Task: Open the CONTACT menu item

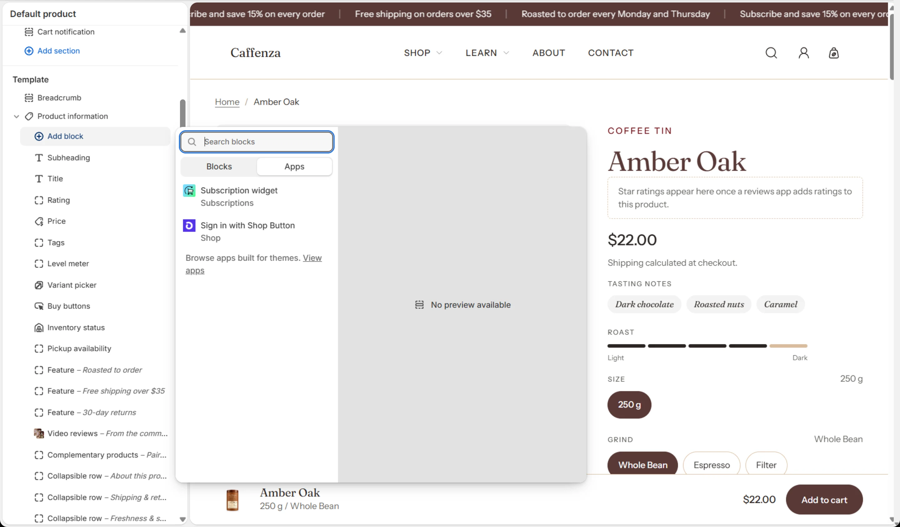Action: tap(611, 53)
